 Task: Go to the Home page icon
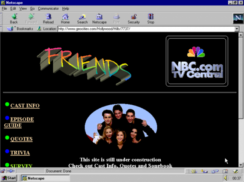point(65,19)
